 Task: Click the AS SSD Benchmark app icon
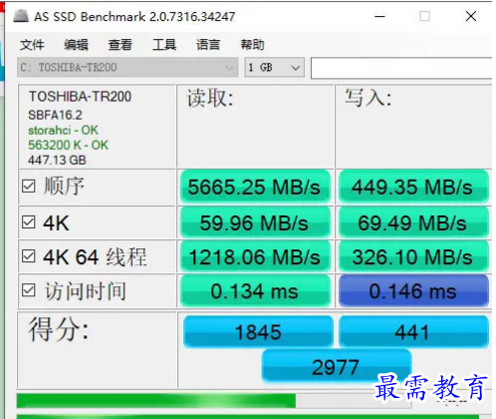[x=21, y=16]
